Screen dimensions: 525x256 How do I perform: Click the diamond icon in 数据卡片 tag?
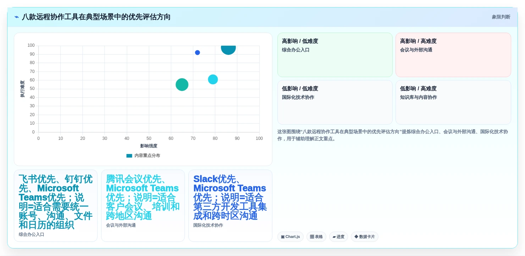[x=356, y=237]
